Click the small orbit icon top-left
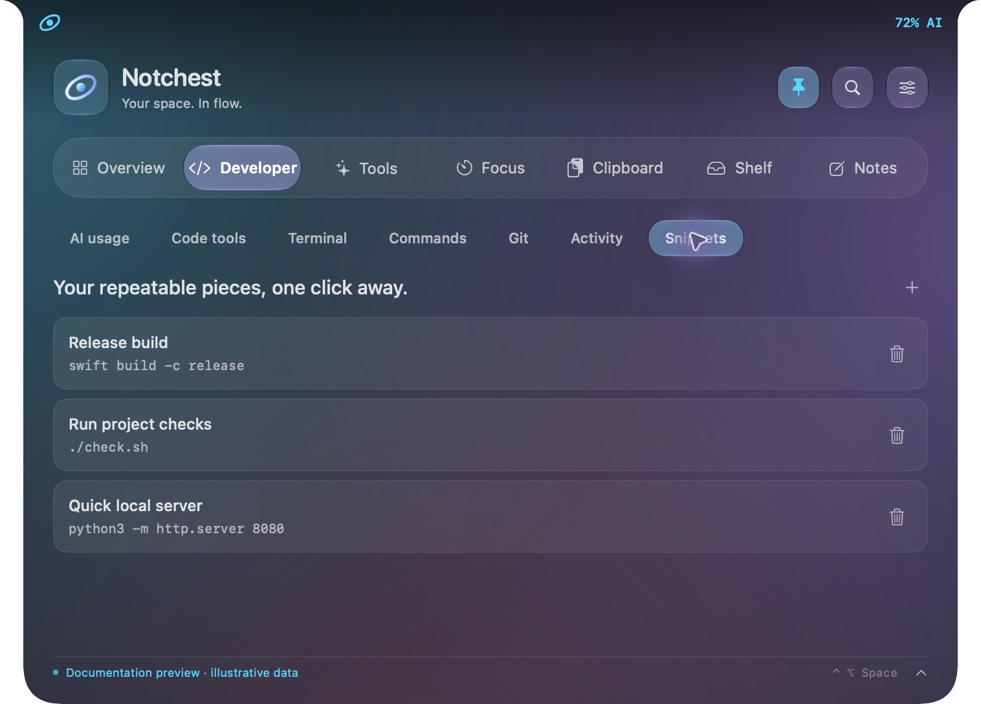The image size is (981, 704). click(50, 23)
